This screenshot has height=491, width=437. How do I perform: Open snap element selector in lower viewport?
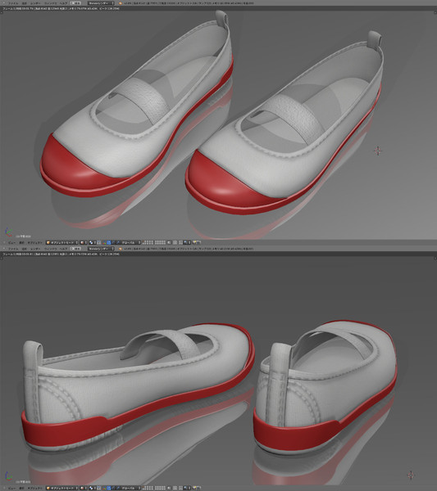tap(187, 489)
